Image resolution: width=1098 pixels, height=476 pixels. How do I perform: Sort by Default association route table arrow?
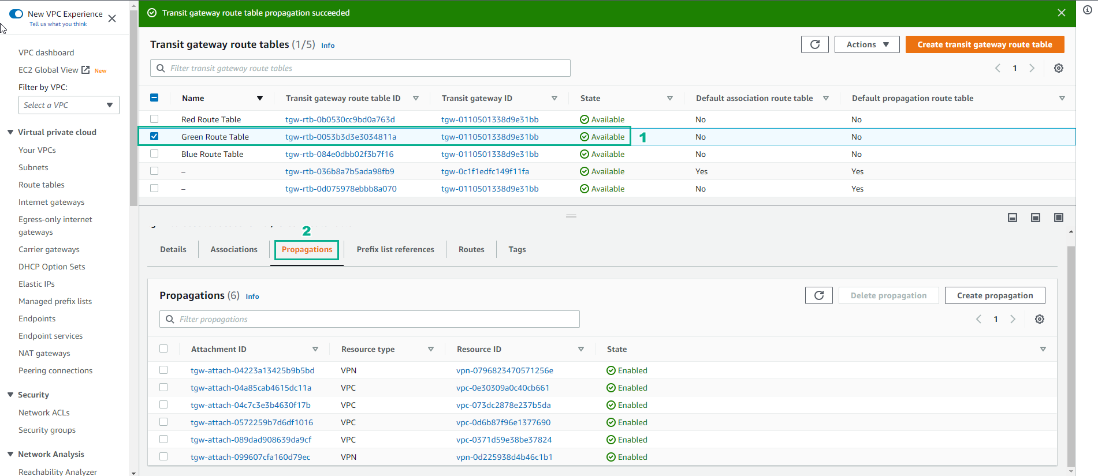click(825, 98)
